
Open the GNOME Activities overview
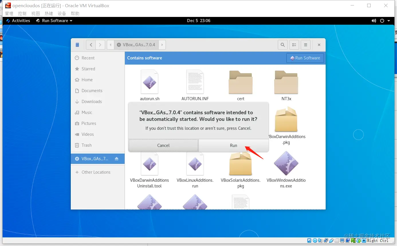[18, 21]
